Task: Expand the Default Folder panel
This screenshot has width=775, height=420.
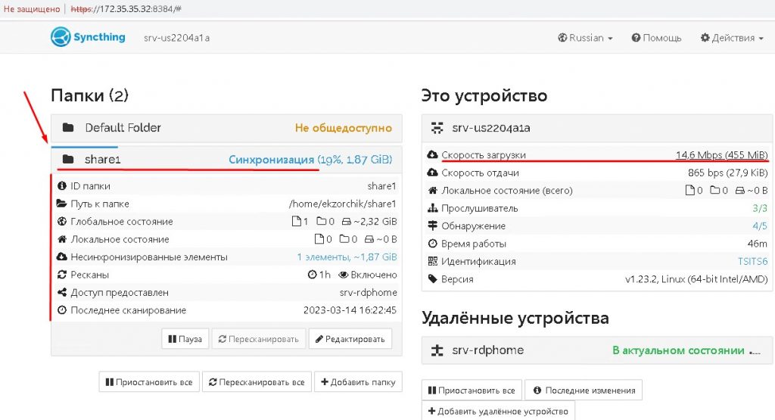Action: click(226, 128)
